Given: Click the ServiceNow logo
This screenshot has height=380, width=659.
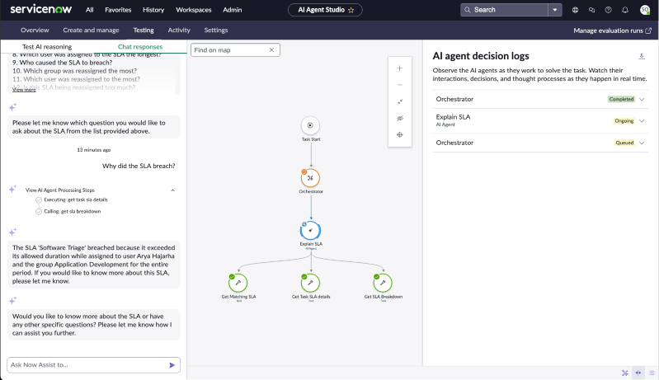Looking at the screenshot, I should coord(40,9).
